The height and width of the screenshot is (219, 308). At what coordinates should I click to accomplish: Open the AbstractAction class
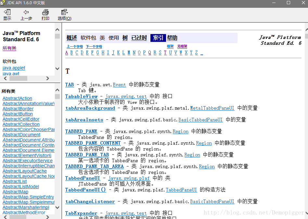click(17, 98)
